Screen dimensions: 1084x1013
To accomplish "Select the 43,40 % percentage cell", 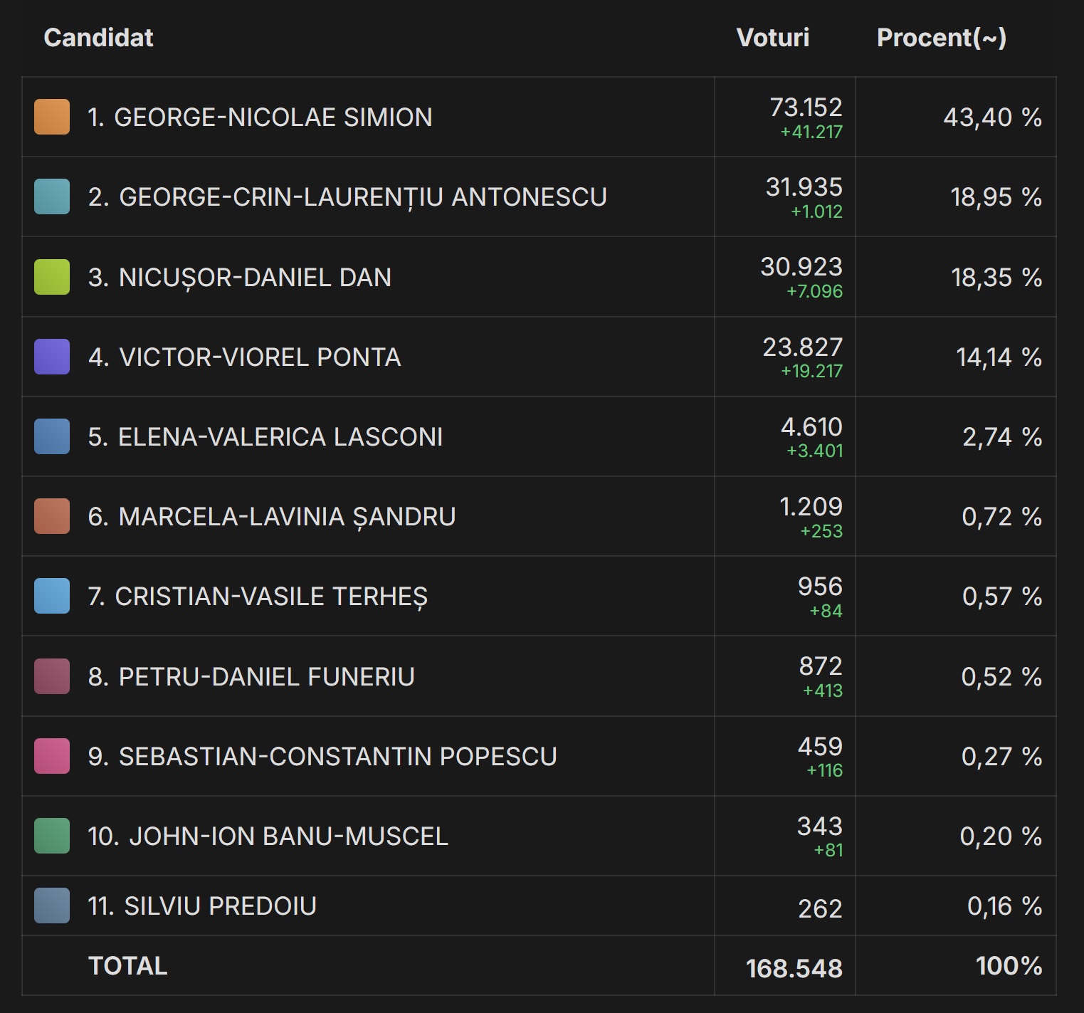I will pyautogui.click(x=992, y=117).
